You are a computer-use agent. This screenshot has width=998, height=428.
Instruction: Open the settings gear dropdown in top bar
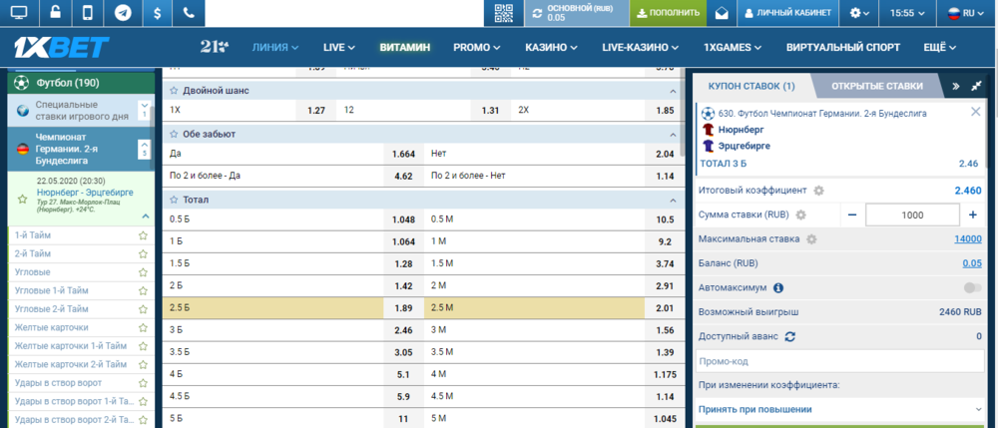point(859,13)
